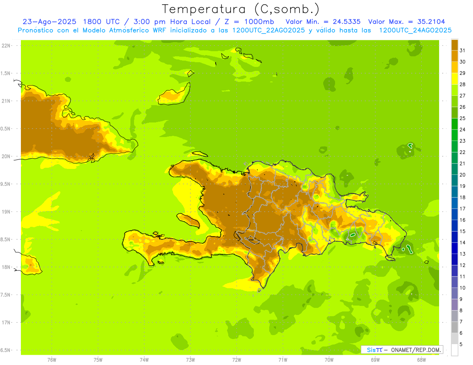473x365 pixels.
Task: Click the '17N' latitude axis label
Action: 6,322
